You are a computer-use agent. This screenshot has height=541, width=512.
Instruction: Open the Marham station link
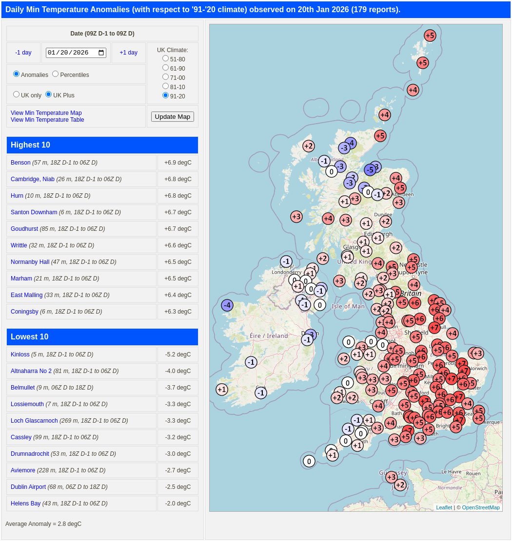pos(21,279)
